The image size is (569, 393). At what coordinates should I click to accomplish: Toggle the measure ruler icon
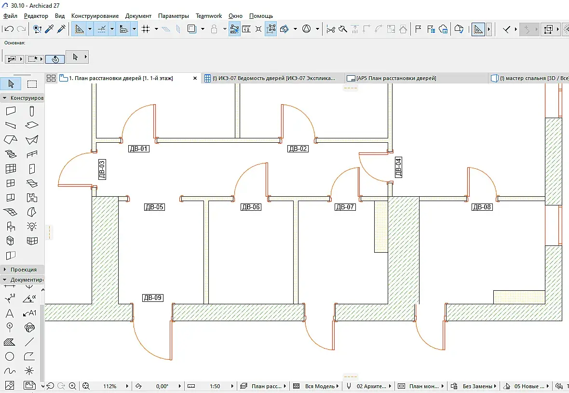click(x=246, y=29)
